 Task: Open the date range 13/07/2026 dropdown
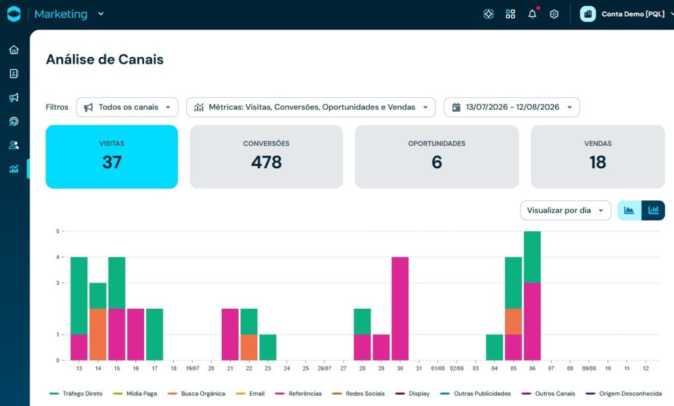point(511,107)
